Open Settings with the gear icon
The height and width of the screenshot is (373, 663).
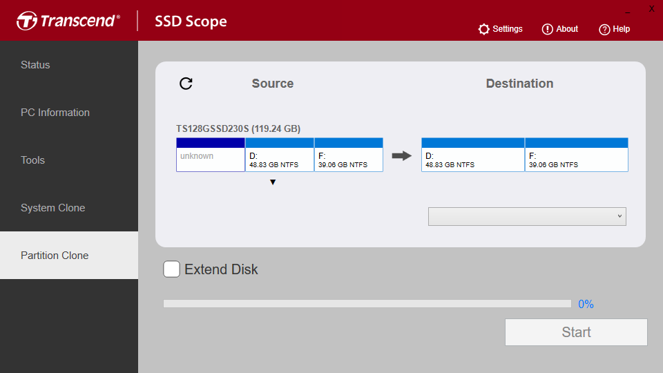pyautogui.click(x=483, y=29)
